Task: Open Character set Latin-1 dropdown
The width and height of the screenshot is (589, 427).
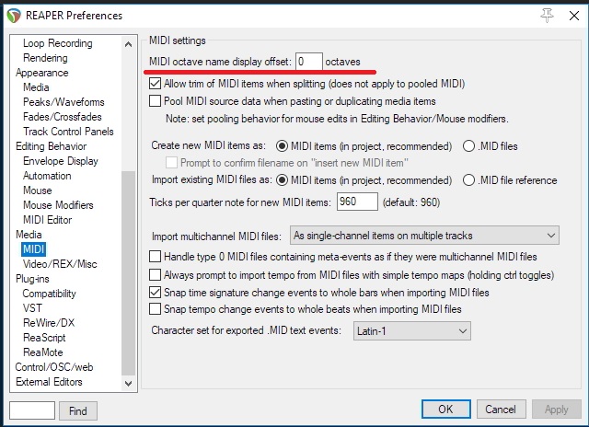Action: (x=412, y=331)
